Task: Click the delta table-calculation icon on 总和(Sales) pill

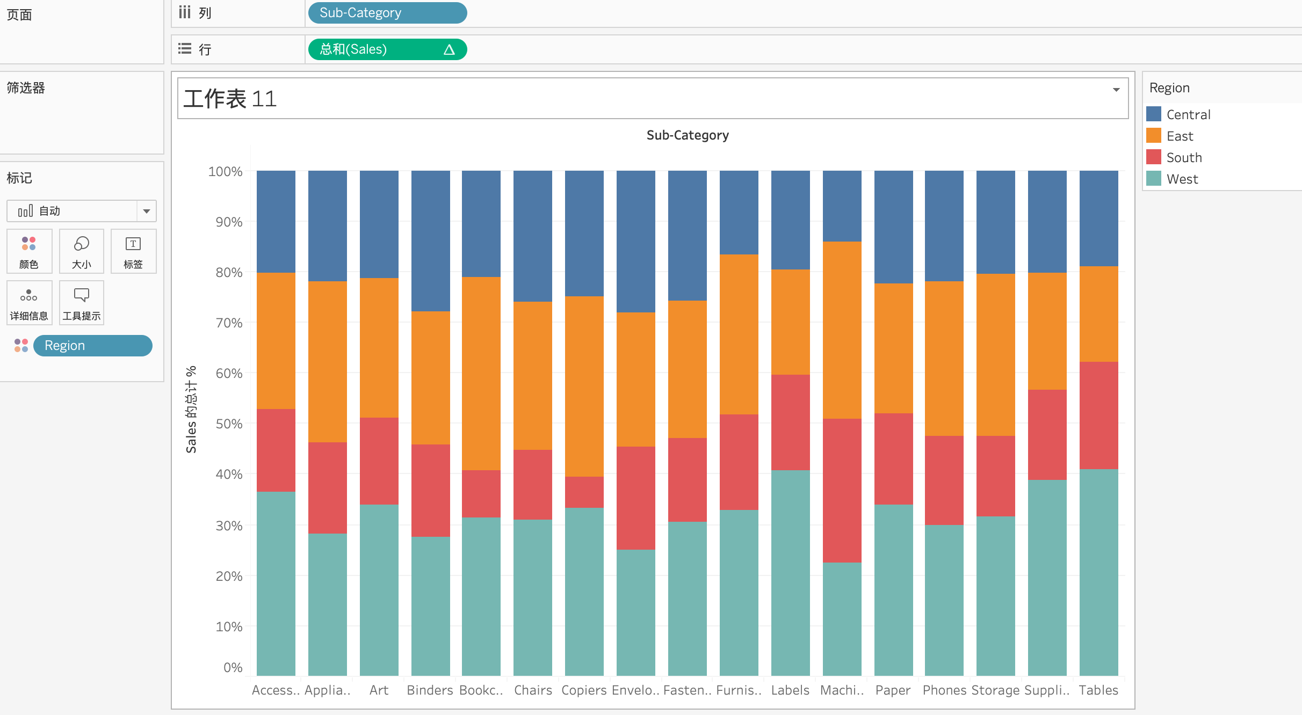Action: coord(449,50)
